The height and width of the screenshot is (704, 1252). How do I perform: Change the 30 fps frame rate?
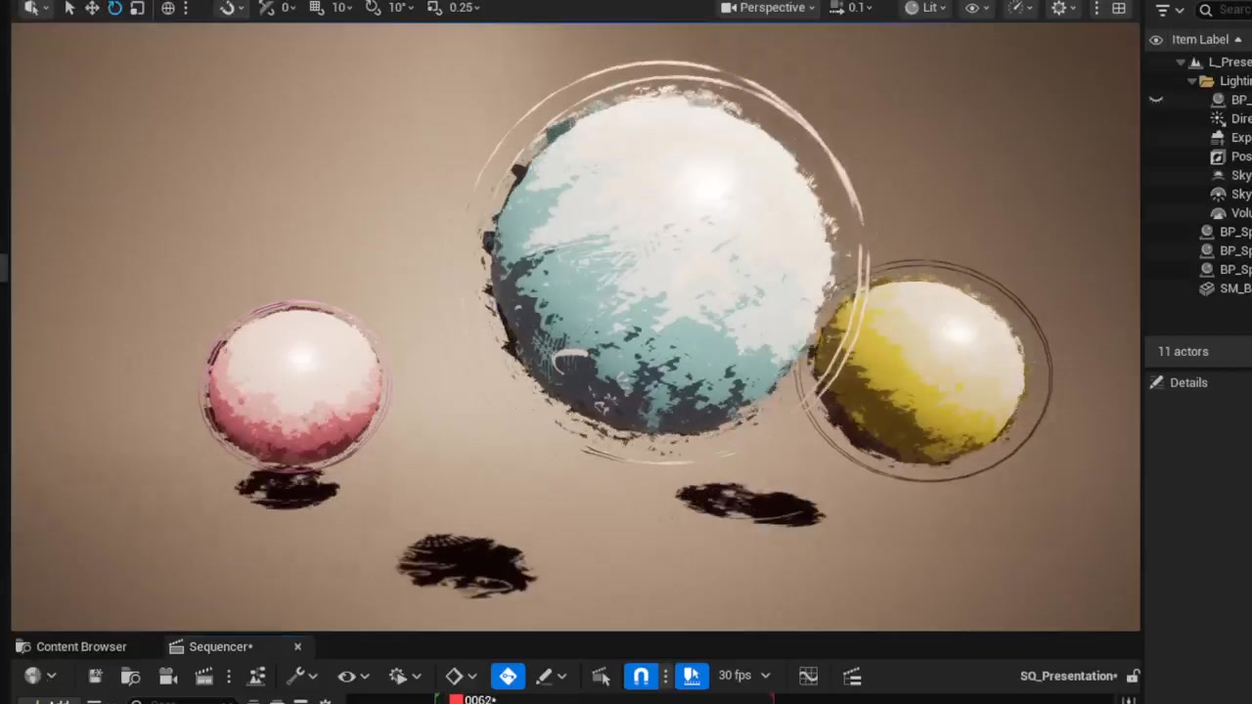click(743, 676)
